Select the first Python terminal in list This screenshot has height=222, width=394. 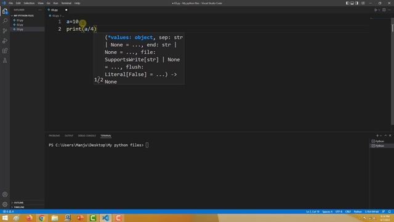click(381, 141)
